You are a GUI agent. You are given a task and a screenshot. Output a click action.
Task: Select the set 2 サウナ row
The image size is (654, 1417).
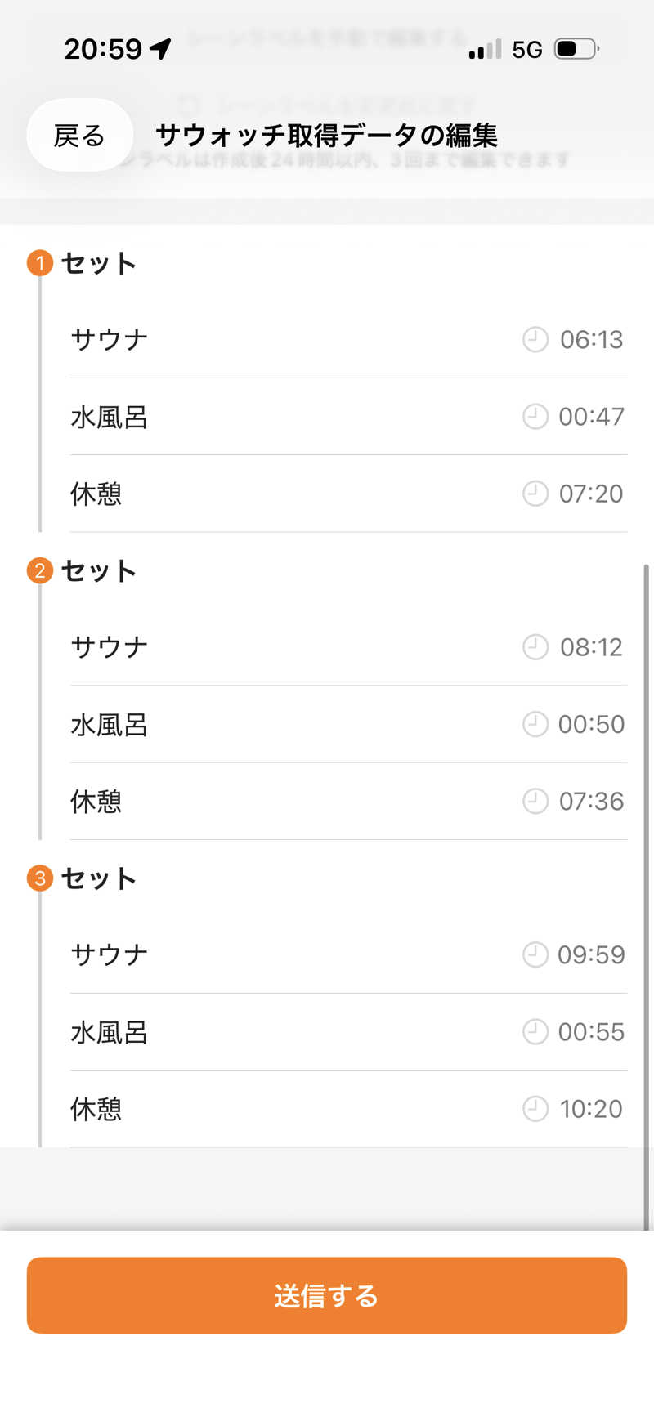click(x=348, y=647)
